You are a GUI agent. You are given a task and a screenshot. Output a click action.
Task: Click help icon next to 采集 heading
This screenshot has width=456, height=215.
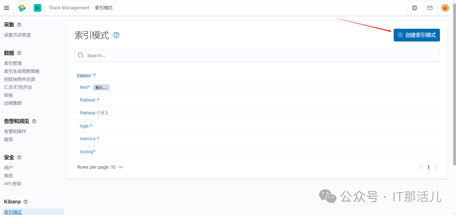19,25
